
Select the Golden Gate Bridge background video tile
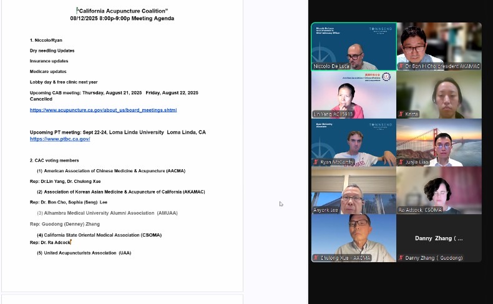coord(439,142)
